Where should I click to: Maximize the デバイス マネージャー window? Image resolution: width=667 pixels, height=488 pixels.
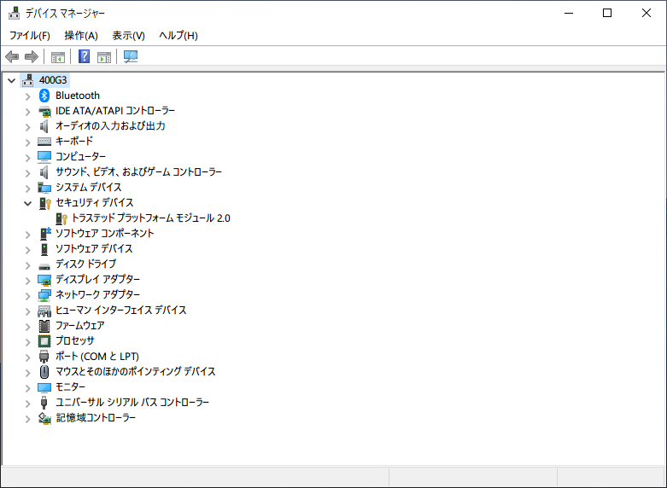click(607, 13)
